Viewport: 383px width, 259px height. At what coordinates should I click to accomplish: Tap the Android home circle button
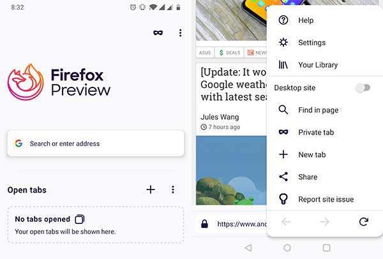[x=287, y=248]
